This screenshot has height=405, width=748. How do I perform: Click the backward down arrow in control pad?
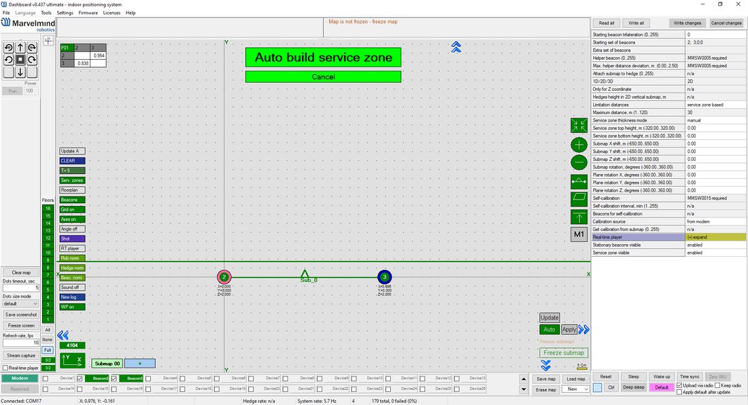tap(20, 72)
